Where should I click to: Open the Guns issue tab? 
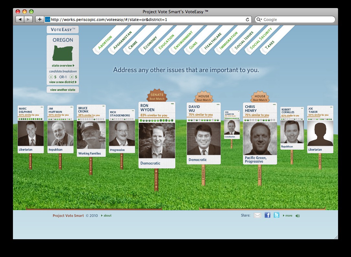click(x=193, y=45)
